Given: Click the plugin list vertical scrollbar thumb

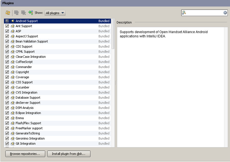Looking at the screenshot, I should coord(113,34).
